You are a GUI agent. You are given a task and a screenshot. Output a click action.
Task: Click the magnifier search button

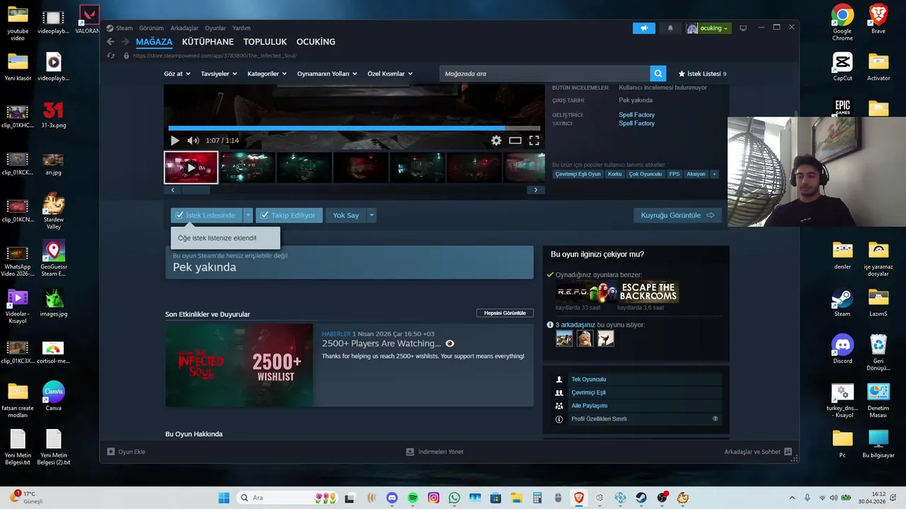(658, 74)
